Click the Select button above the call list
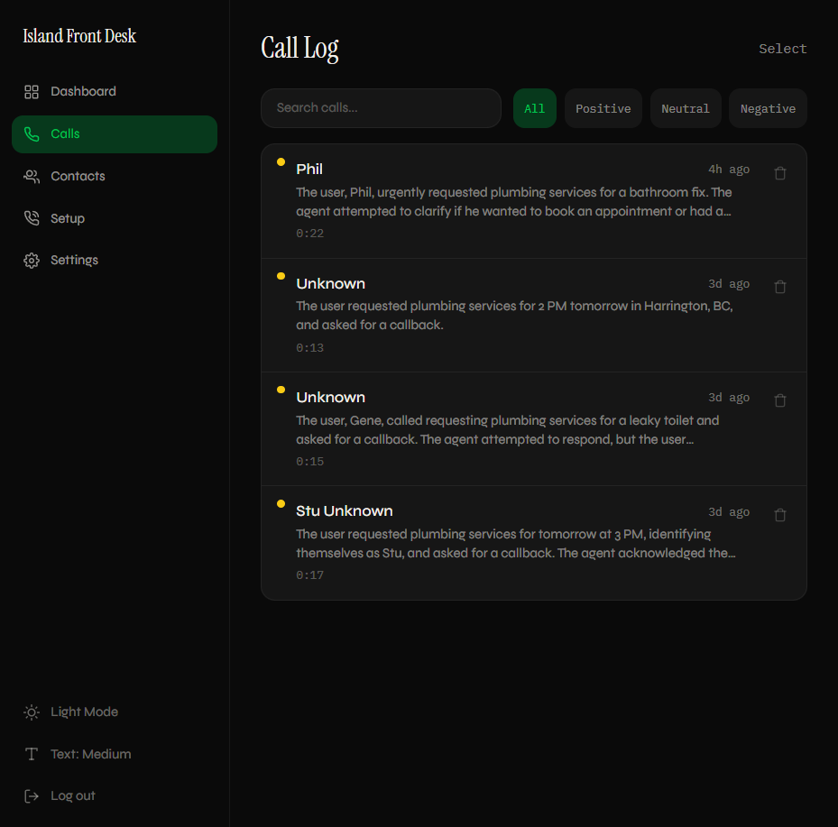Viewport: 838px width, 827px height. (781, 49)
